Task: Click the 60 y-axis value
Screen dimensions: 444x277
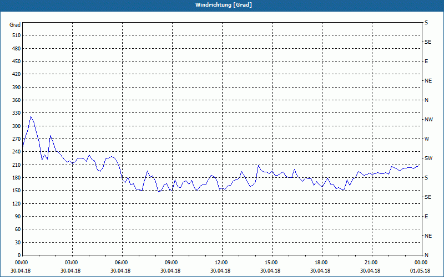Action: (18, 229)
